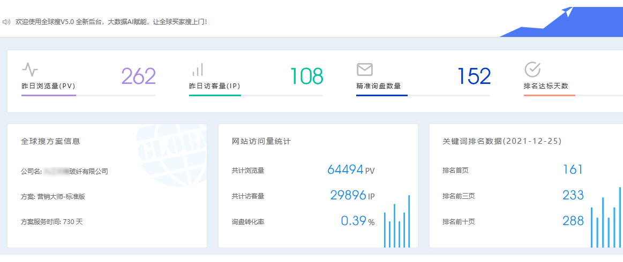Click the pulse icon above 昨日浏览量(PV)
Image resolution: width=623 pixels, height=262 pixels.
tap(30, 70)
